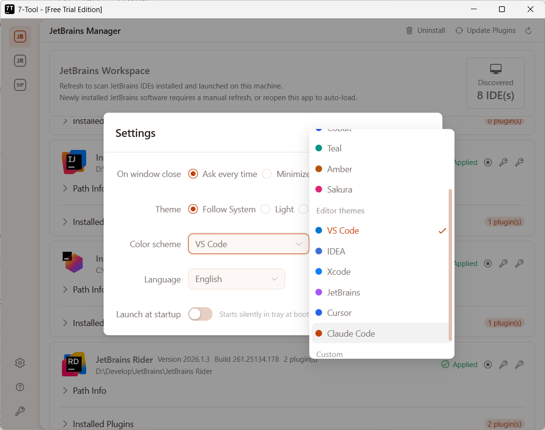This screenshot has width=545, height=430.
Task: Click first key icon in Rider row
Action: [503, 365]
